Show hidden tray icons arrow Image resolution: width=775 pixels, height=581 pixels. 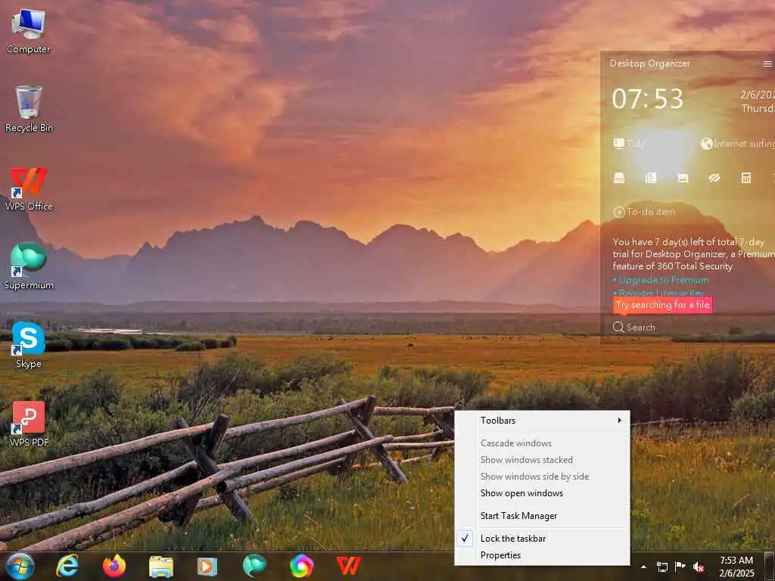pos(643,567)
